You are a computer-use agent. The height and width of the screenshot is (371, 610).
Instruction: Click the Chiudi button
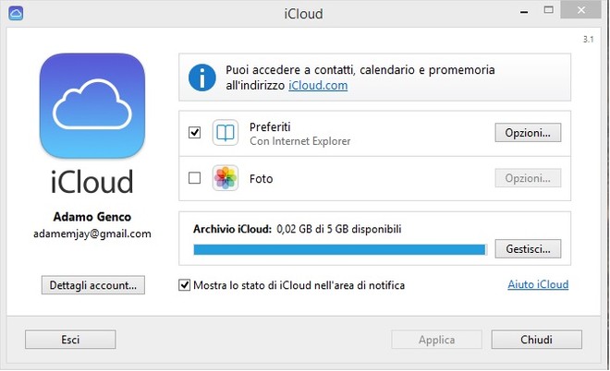536,340
